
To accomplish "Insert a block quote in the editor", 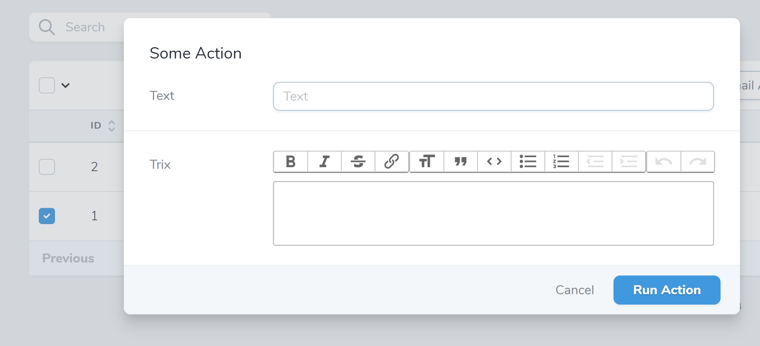I will click(460, 162).
